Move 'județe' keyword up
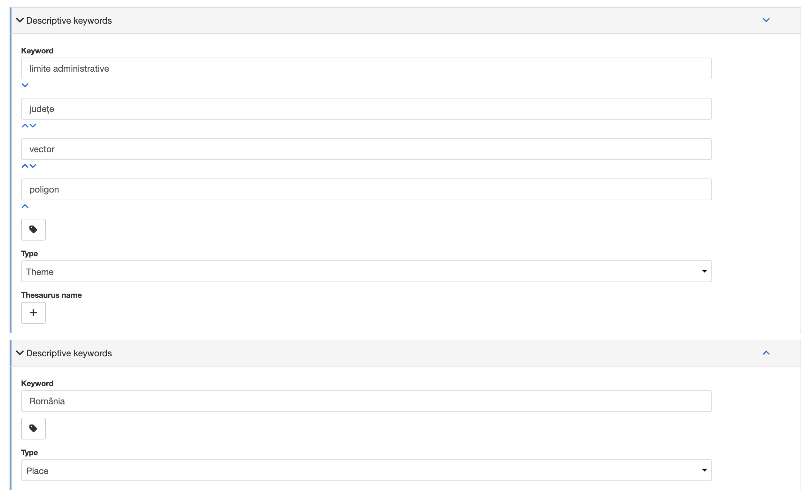The image size is (805, 490). [25, 125]
